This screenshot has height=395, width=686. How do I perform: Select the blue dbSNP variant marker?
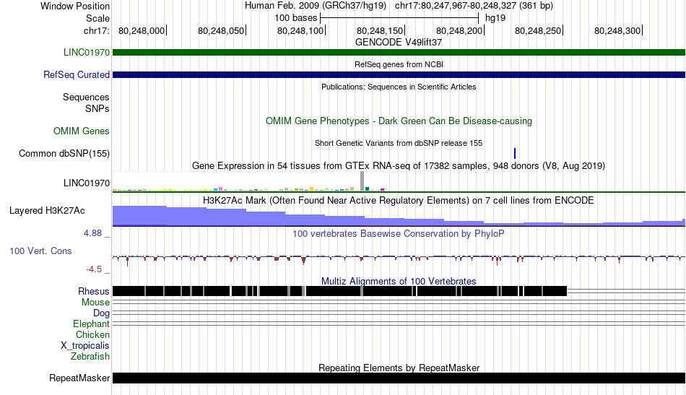coord(515,154)
